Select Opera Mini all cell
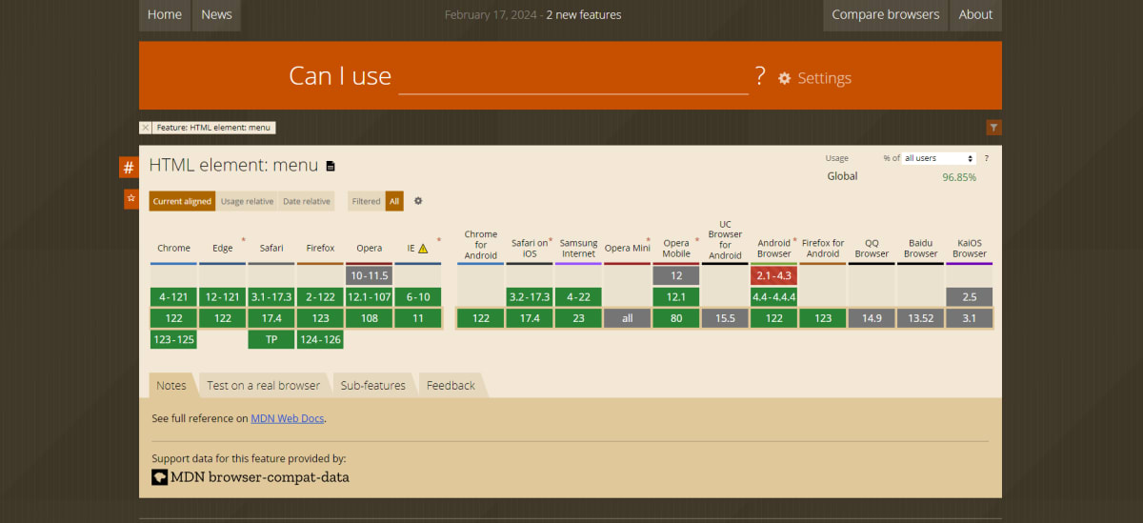This screenshot has height=523, width=1143. click(x=627, y=318)
